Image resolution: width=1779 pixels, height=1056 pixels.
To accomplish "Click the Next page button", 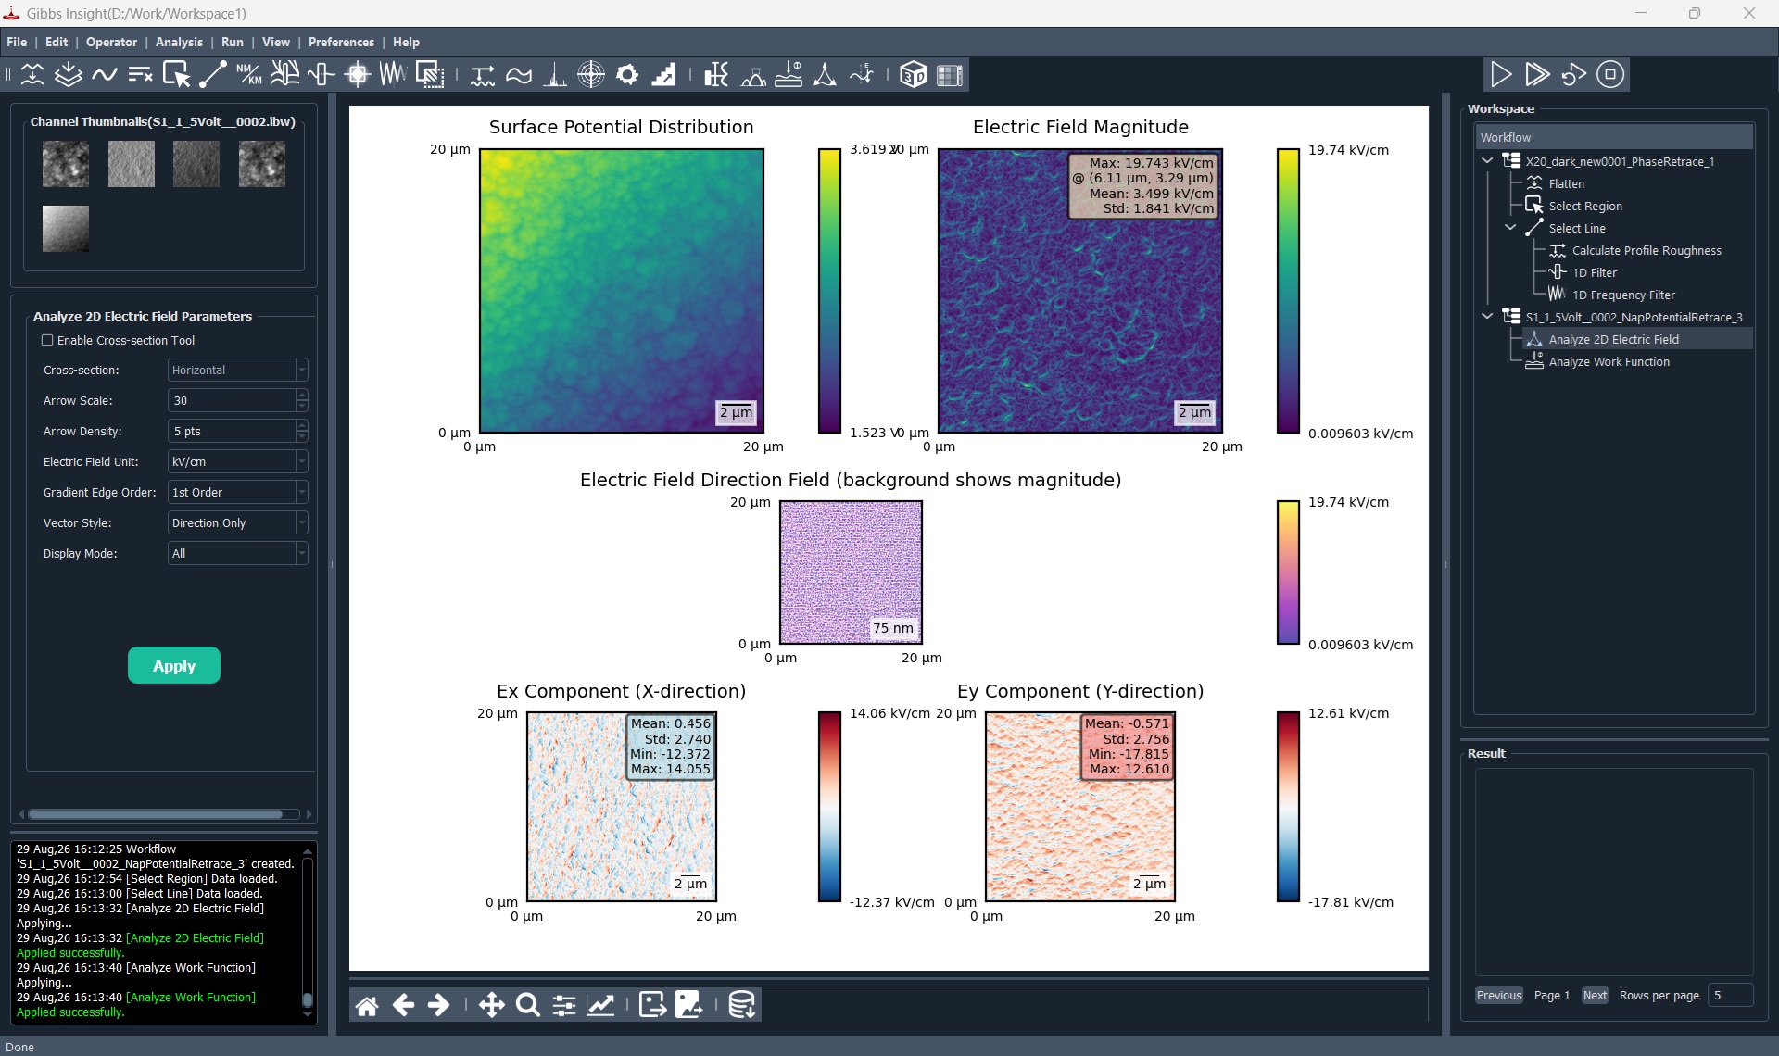I will [x=1595, y=995].
